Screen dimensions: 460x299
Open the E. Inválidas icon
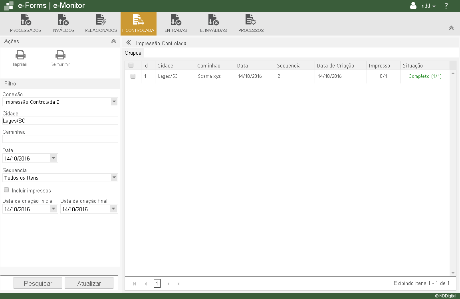(213, 20)
